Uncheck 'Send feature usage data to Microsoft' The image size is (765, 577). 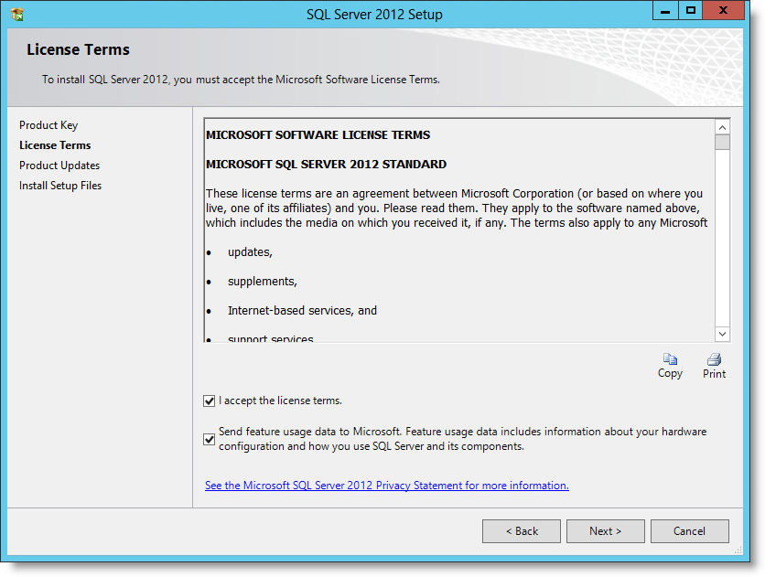click(x=209, y=439)
